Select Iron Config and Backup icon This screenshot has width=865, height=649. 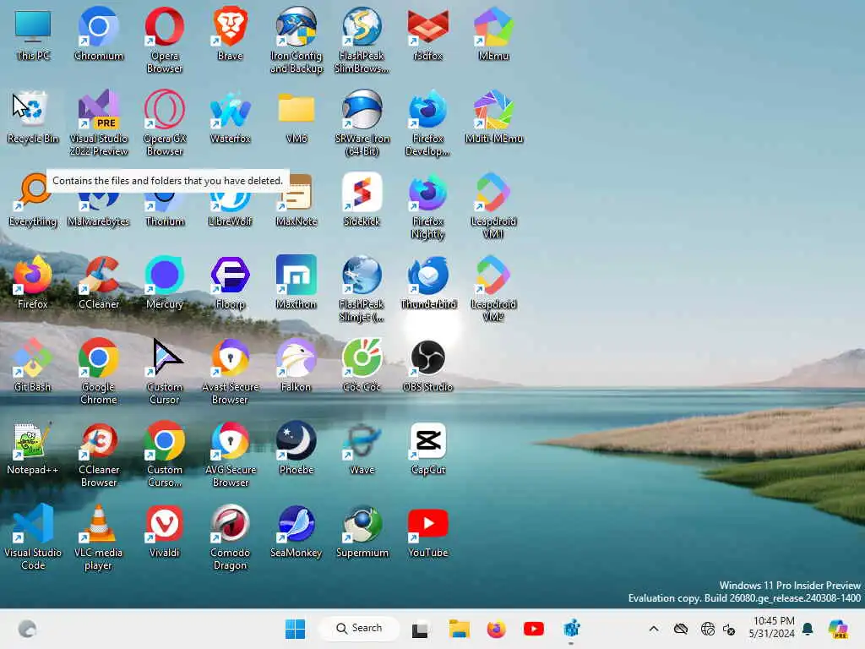pyautogui.click(x=296, y=40)
